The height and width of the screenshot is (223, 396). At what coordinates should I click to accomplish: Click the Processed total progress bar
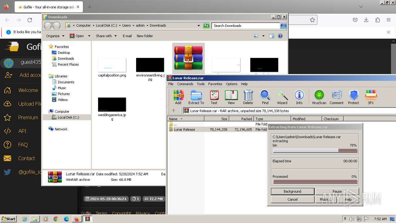(x=315, y=182)
